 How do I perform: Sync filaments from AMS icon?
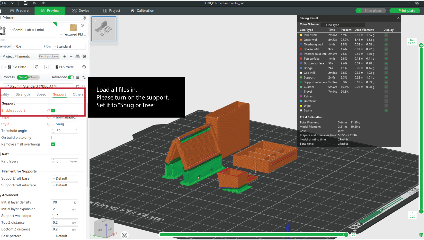(x=78, y=56)
